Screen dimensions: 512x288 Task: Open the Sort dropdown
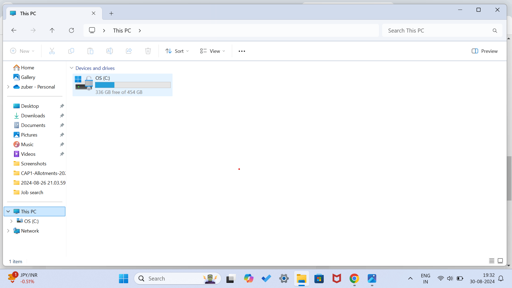pyautogui.click(x=177, y=51)
